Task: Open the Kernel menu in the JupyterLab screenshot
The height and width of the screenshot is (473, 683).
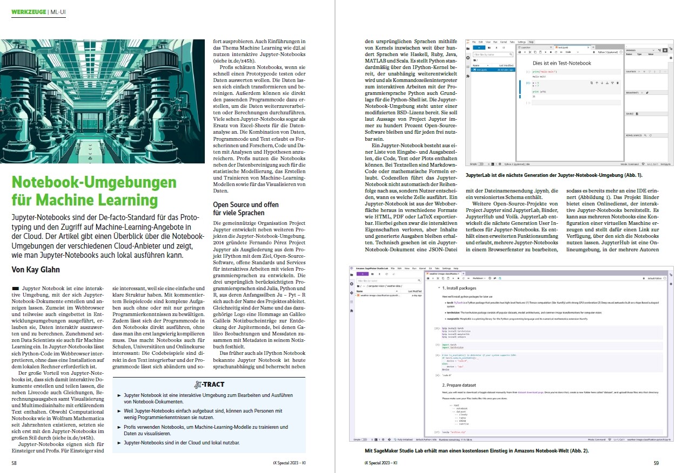Action: (x=503, y=42)
